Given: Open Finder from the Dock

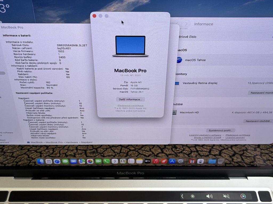Looking at the screenshot, I should tap(41, 161).
